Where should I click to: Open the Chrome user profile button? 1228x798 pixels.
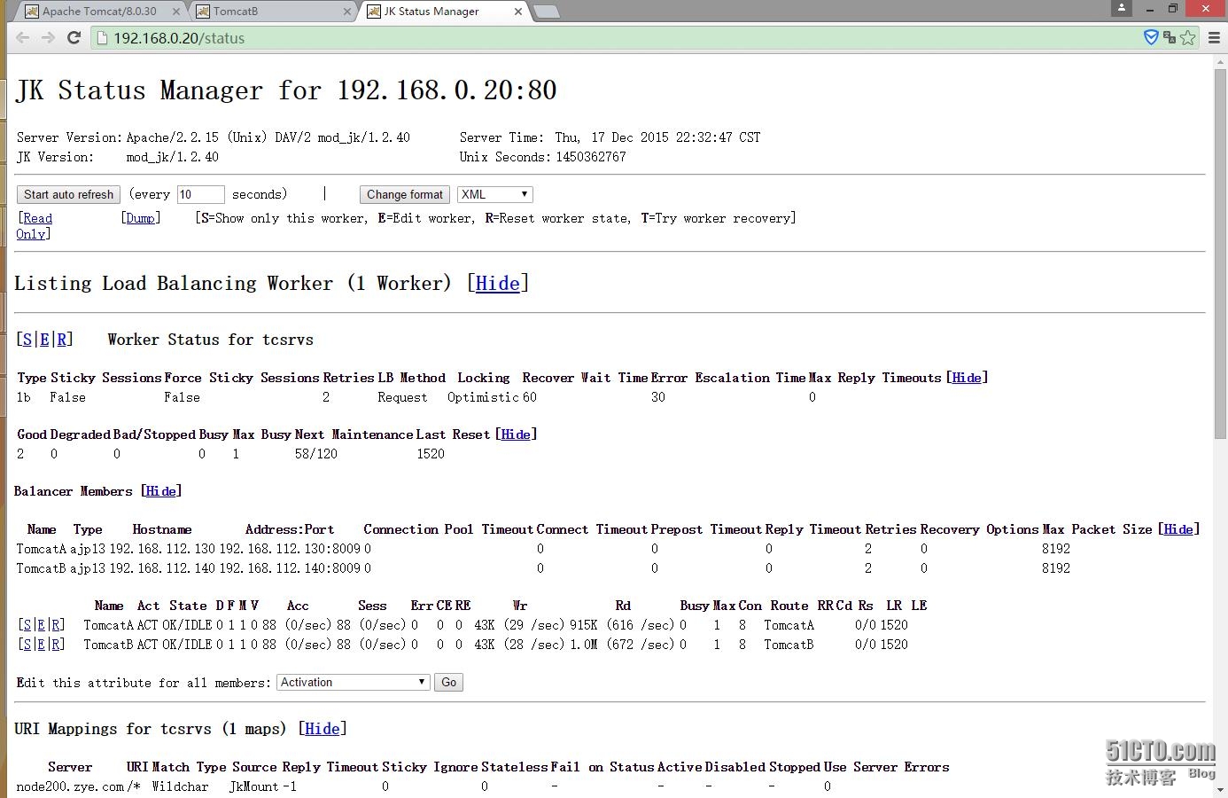click(x=1122, y=8)
